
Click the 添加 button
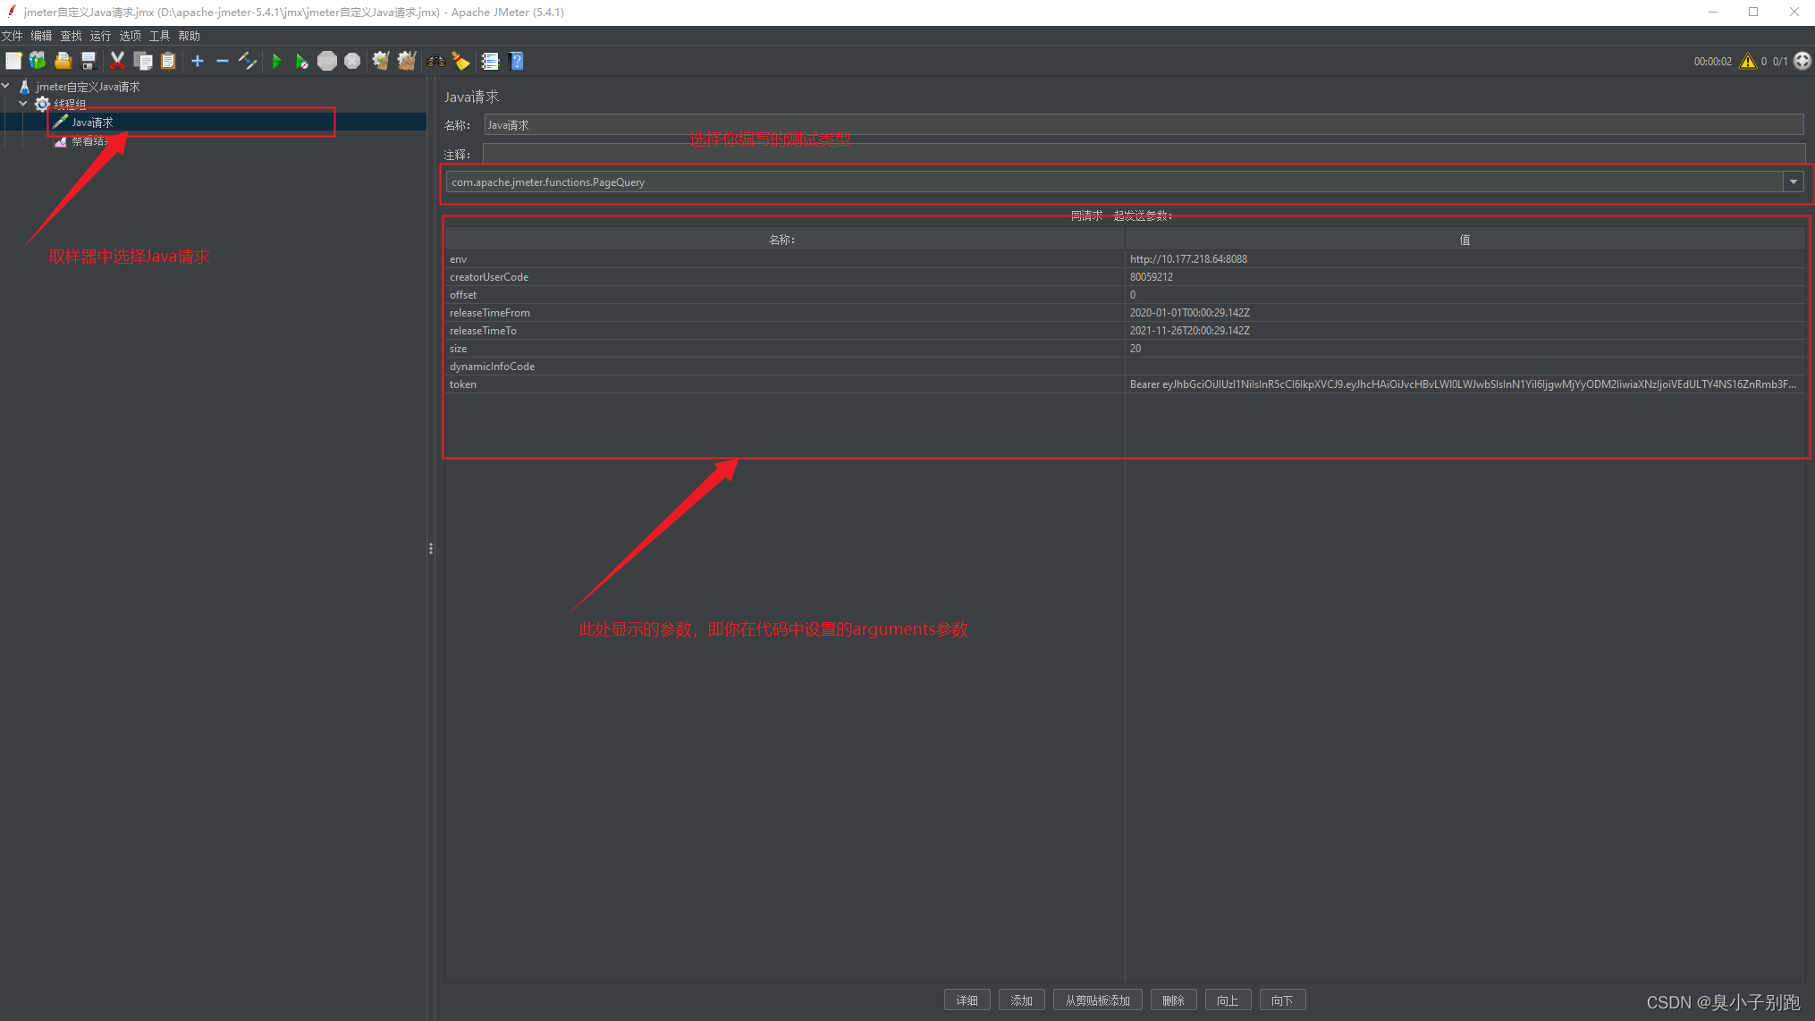(x=1021, y=1000)
